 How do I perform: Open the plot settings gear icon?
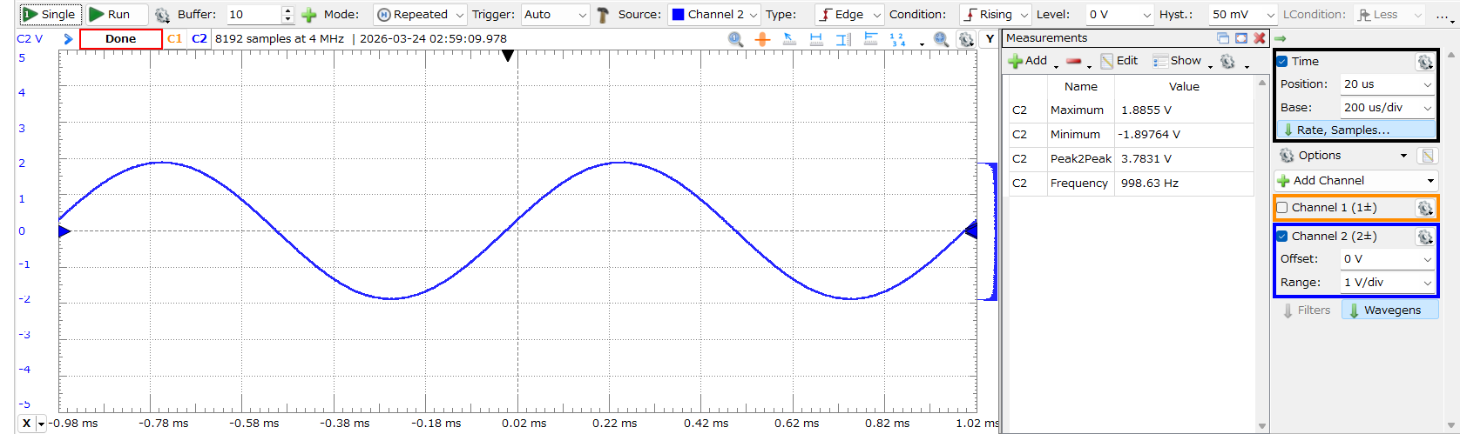[x=965, y=39]
